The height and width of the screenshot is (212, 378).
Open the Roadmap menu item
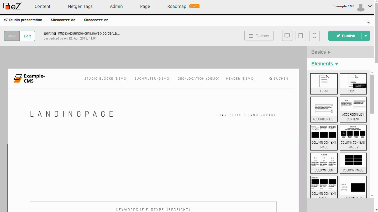tap(177, 6)
